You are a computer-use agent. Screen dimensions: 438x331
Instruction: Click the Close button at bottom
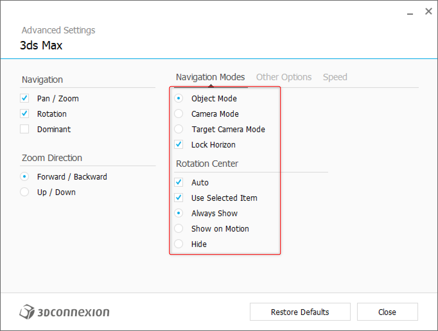click(x=387, y=312)
